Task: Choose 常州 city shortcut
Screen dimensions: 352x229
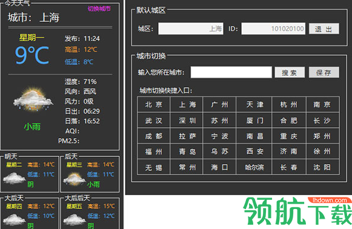Action: (187, 167)
